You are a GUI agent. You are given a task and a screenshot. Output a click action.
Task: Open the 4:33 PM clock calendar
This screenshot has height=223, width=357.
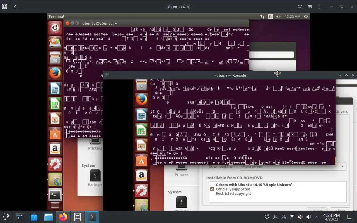(331, 217)
